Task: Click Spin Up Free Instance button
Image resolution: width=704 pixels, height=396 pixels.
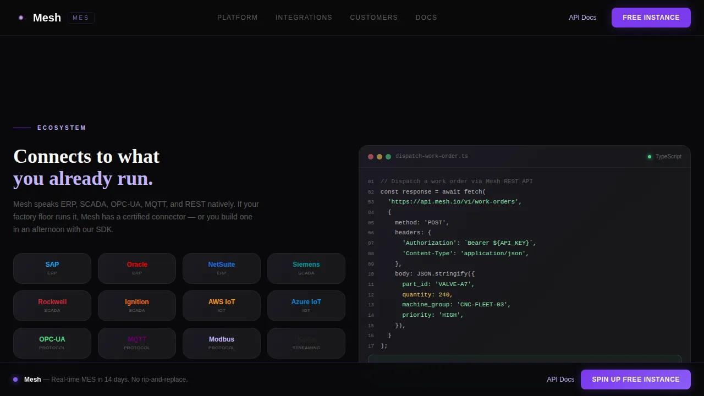Action: click(636, 380)
